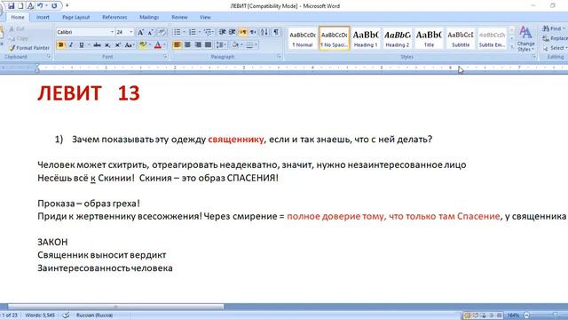
Task: Click the Grow Font icon
Action: click(x=140, y=32)
